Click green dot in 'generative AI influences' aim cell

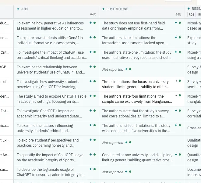click(95, 23)
